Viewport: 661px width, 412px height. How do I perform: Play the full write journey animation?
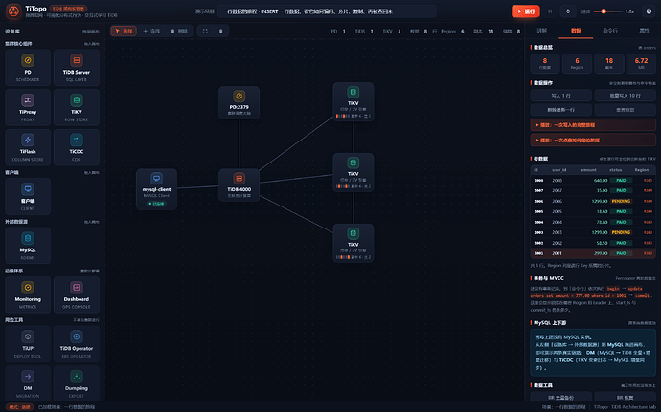[x=593, y=125]
